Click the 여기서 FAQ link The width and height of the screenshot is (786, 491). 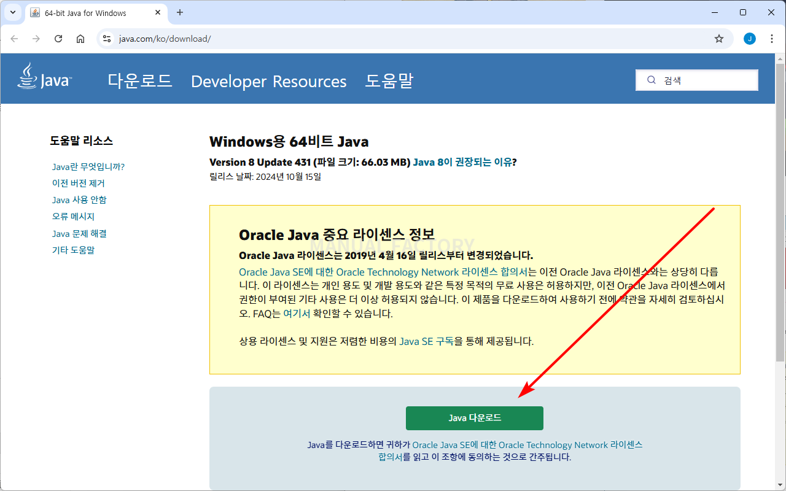coord(296,314)
